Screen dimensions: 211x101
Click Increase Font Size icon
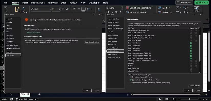pyautogui.click(x=63, y=9)
